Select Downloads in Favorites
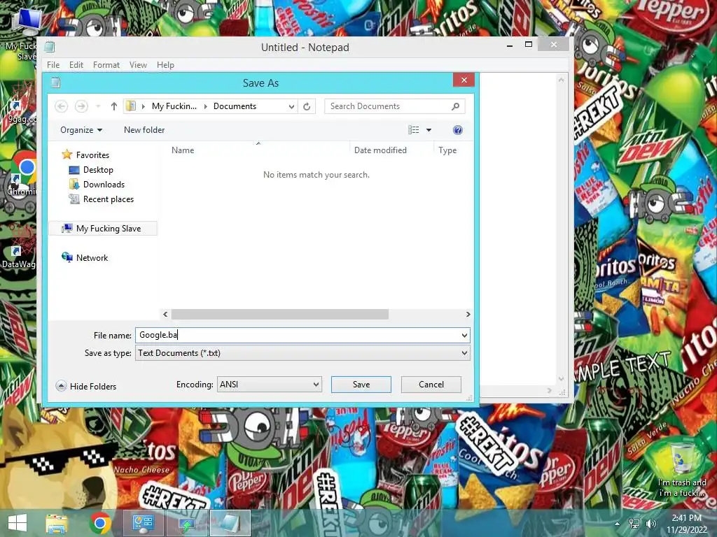Image resolution: width=717 pixels, height=537 pixels. [104, 185]
